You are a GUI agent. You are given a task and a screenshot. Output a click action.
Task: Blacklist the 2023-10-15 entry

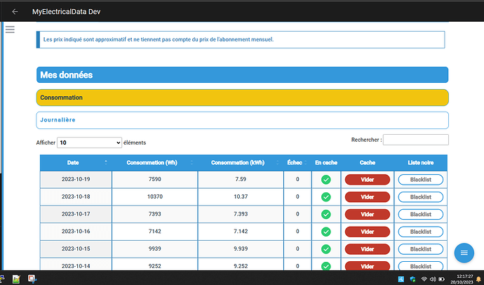[x=420, y=249]
